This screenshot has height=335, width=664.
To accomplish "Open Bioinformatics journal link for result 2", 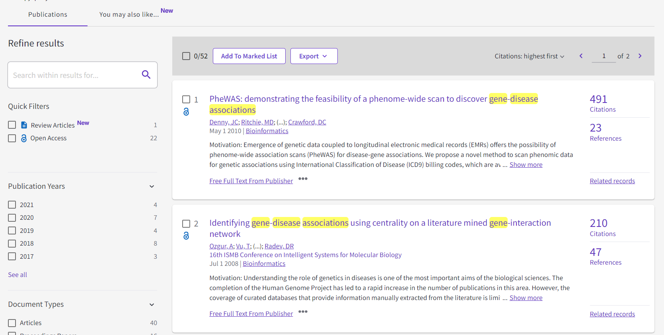I will click(264, 263).
